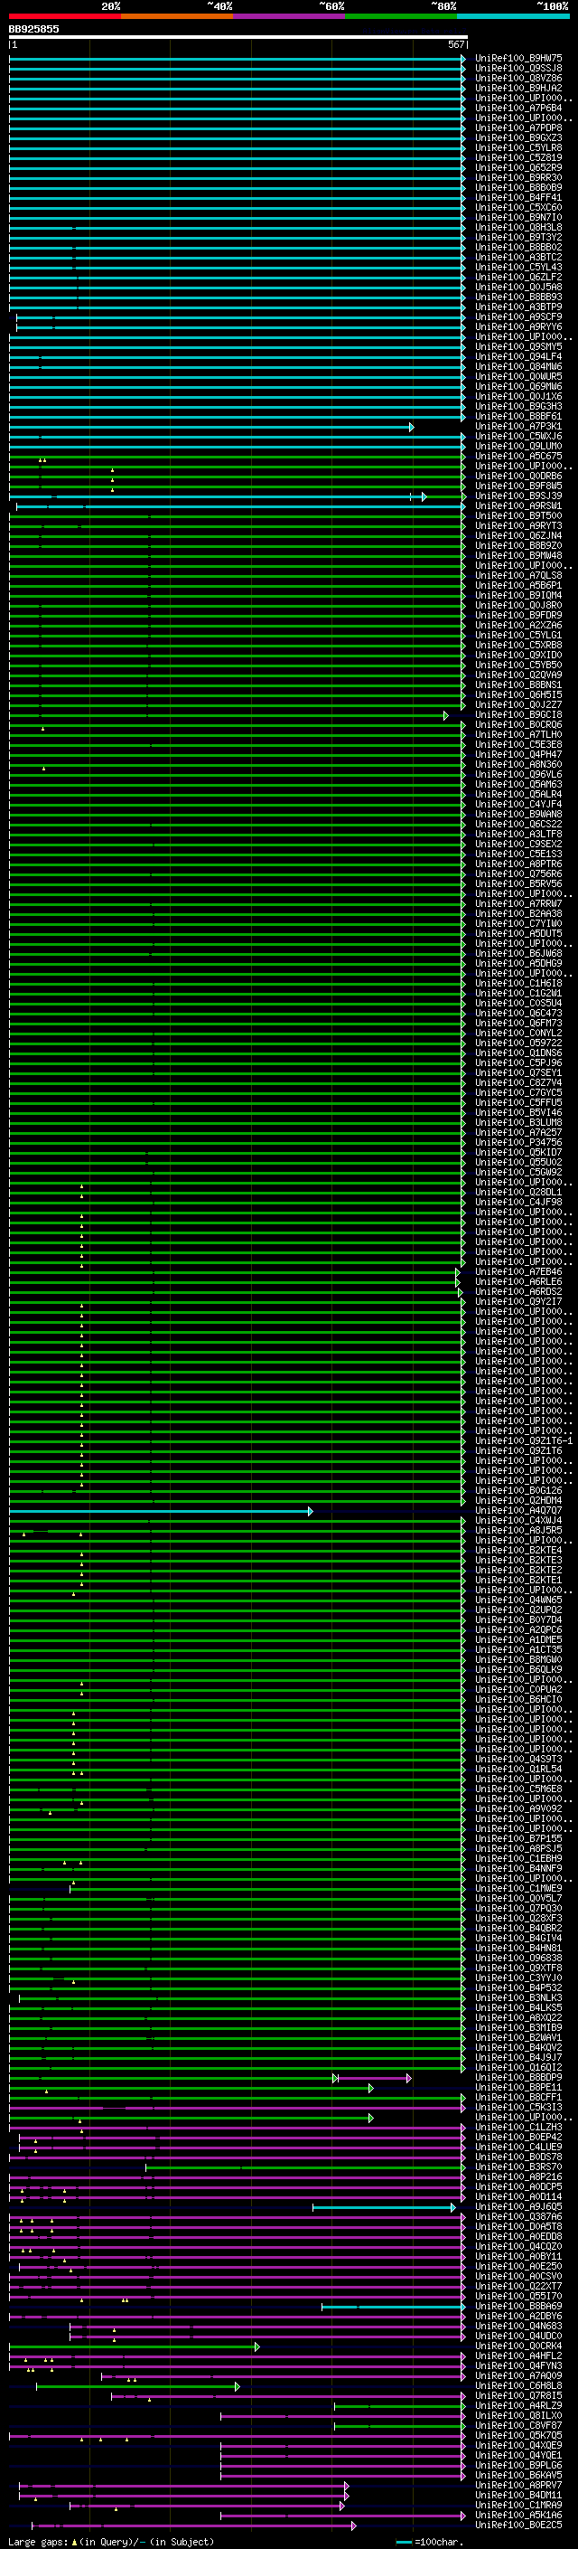Select the UniRef100_Q387A6 label

tap(517, 2217)
